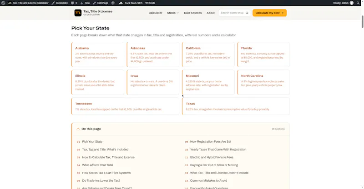
Task: Jump to How States Tax a Car: Five Systems
Action: (x=106, y=173)
